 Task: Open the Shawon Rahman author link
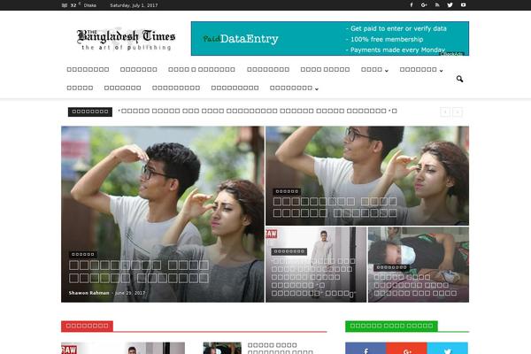[88, 293]
